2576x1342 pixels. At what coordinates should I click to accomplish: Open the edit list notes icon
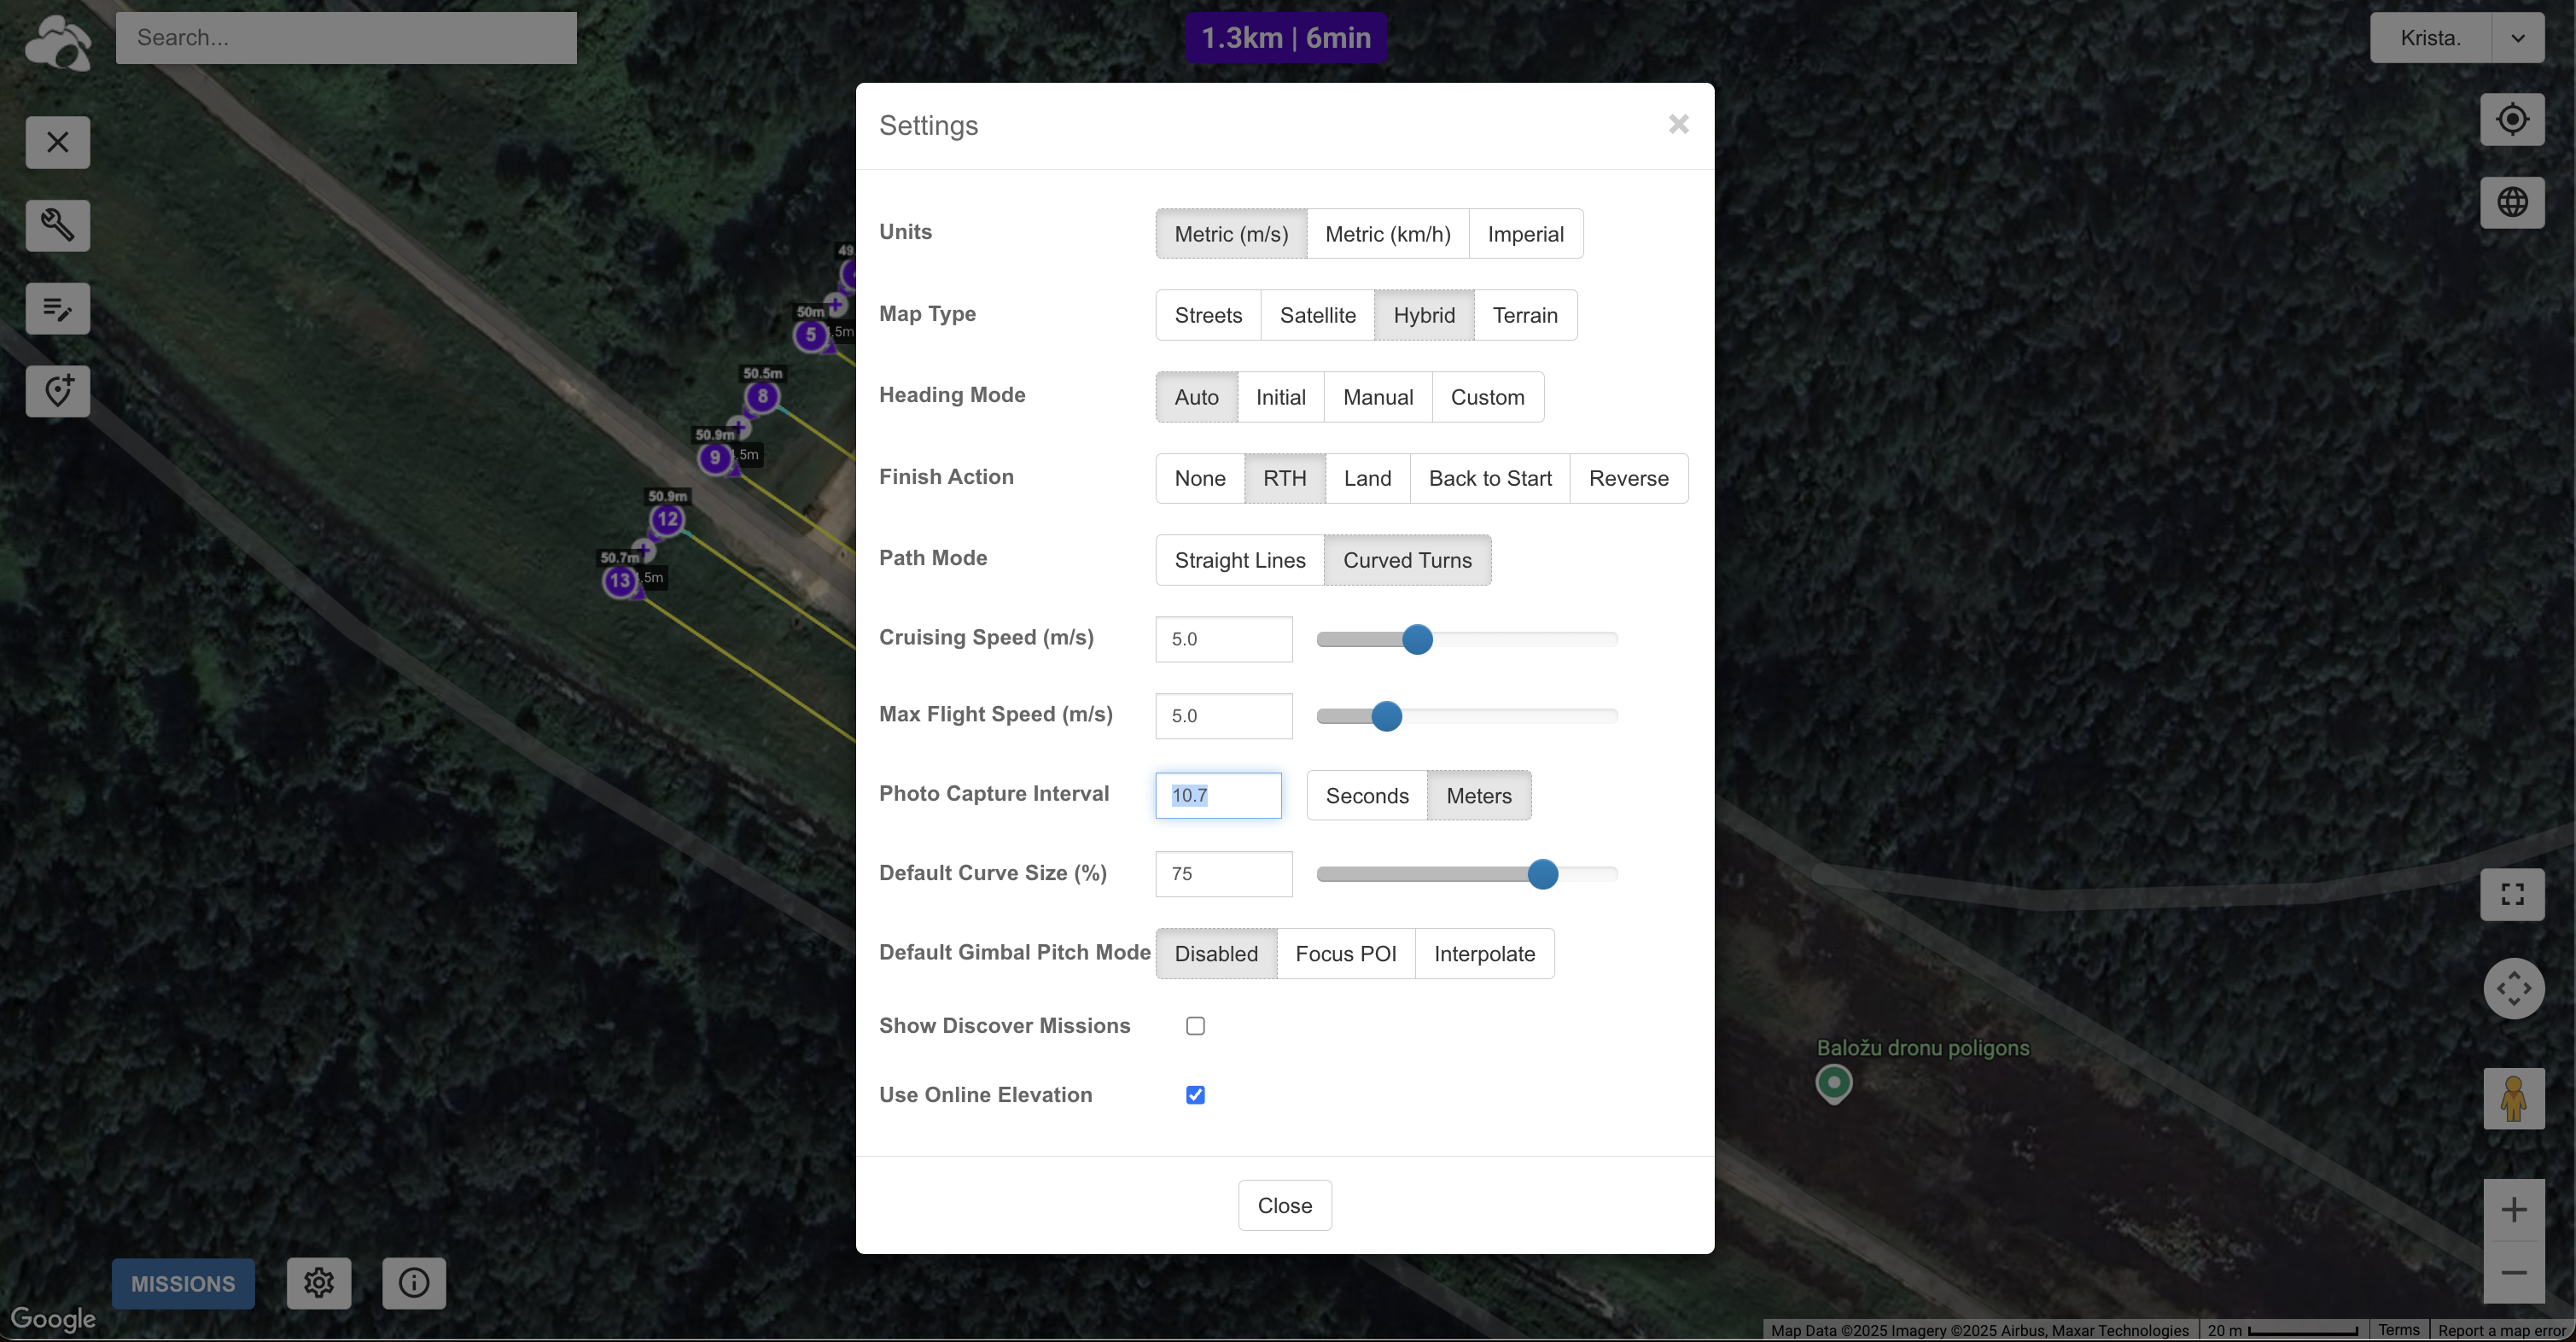(x=57, y=308)
